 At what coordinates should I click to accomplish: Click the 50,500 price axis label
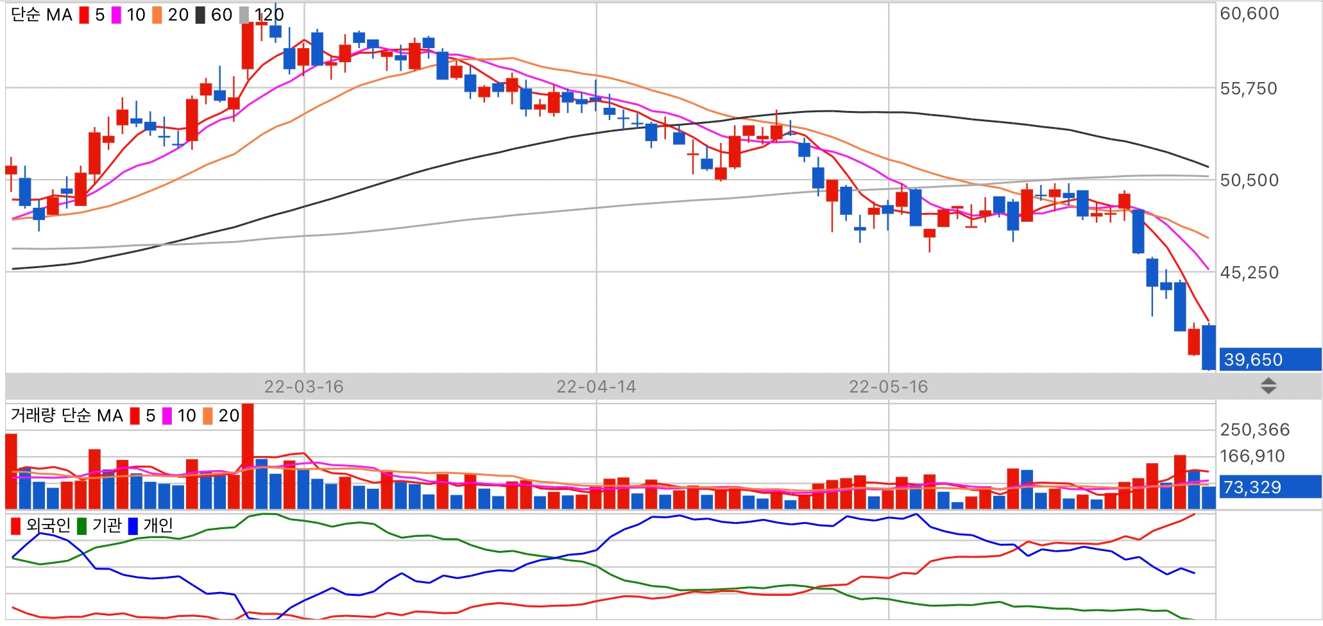[1249, 180]
